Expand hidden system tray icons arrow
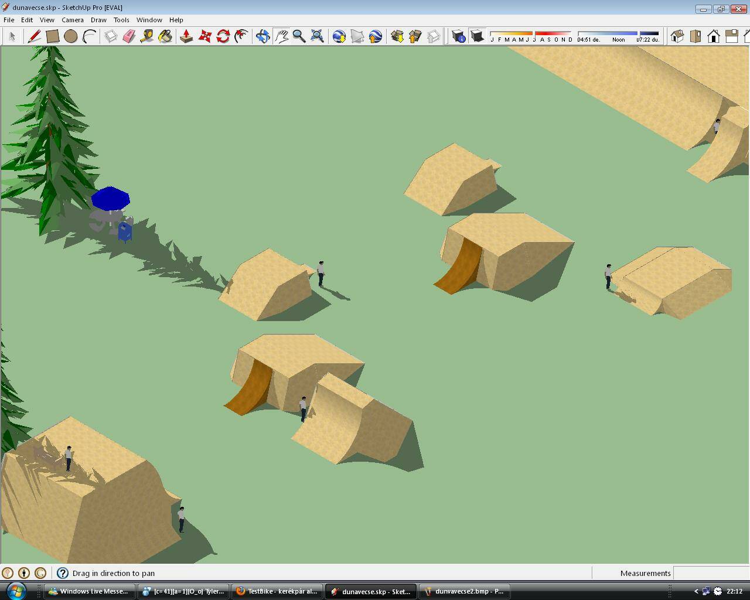Screen dimensions: 750x600 tap(696, 591)
